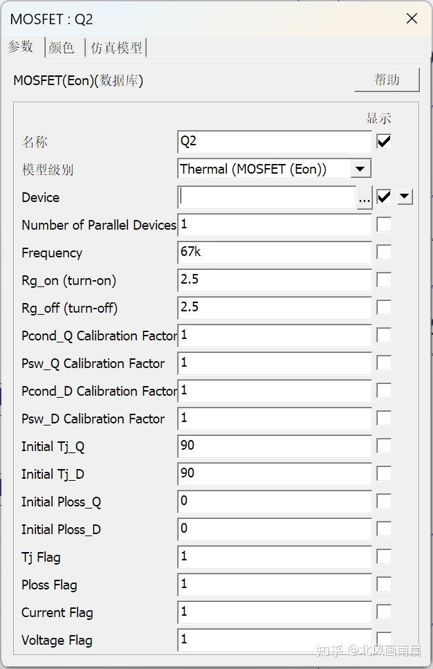Enable the display checkbox for Frequency
This screenshot has width=433, height=669.
pyautogui.click(x=384, y=252)
